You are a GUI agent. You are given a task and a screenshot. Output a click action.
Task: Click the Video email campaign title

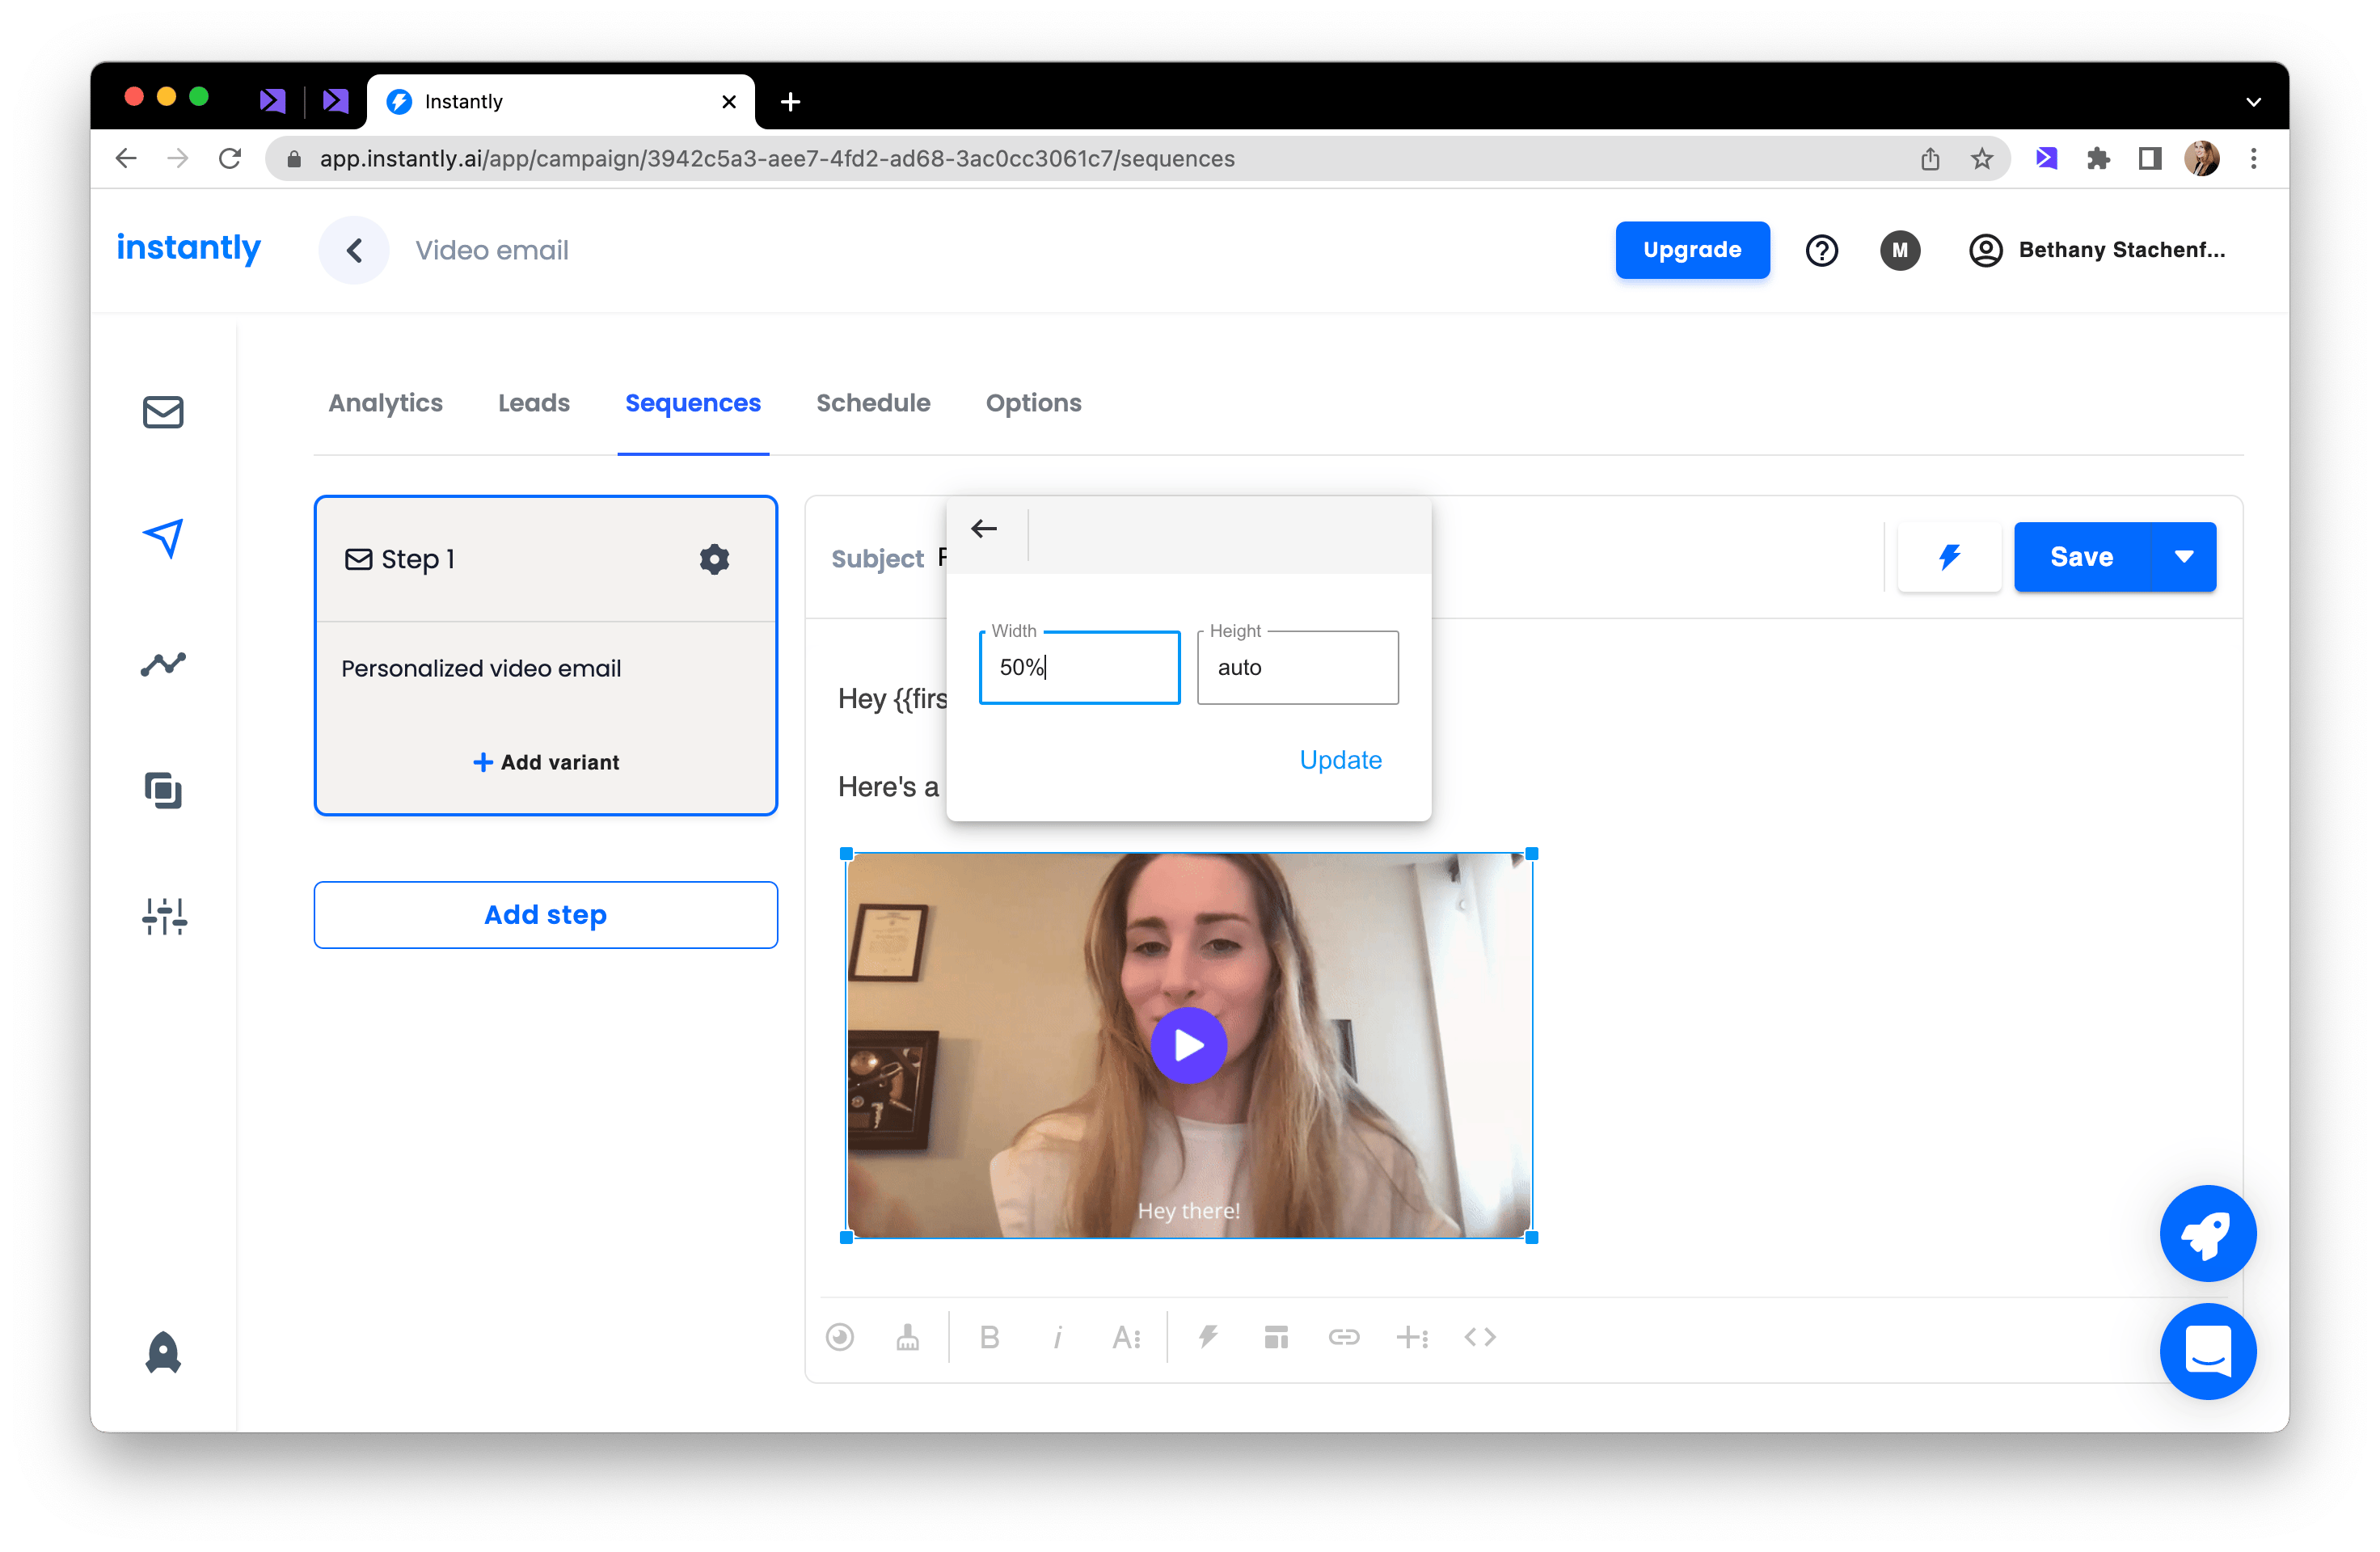[492, 250]
